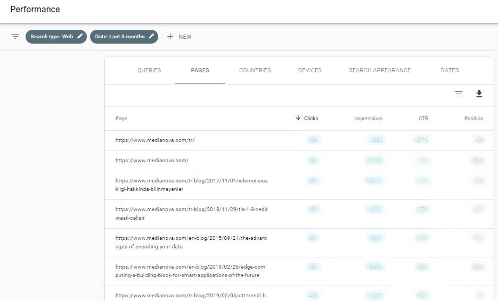
Task: Click the NEW filter label
Action: (x=185, y=37)
